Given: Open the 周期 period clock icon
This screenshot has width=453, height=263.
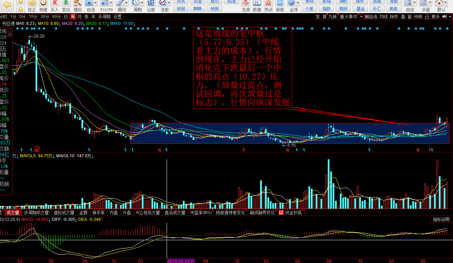Looking at the screenshot, I should point(136,3).
